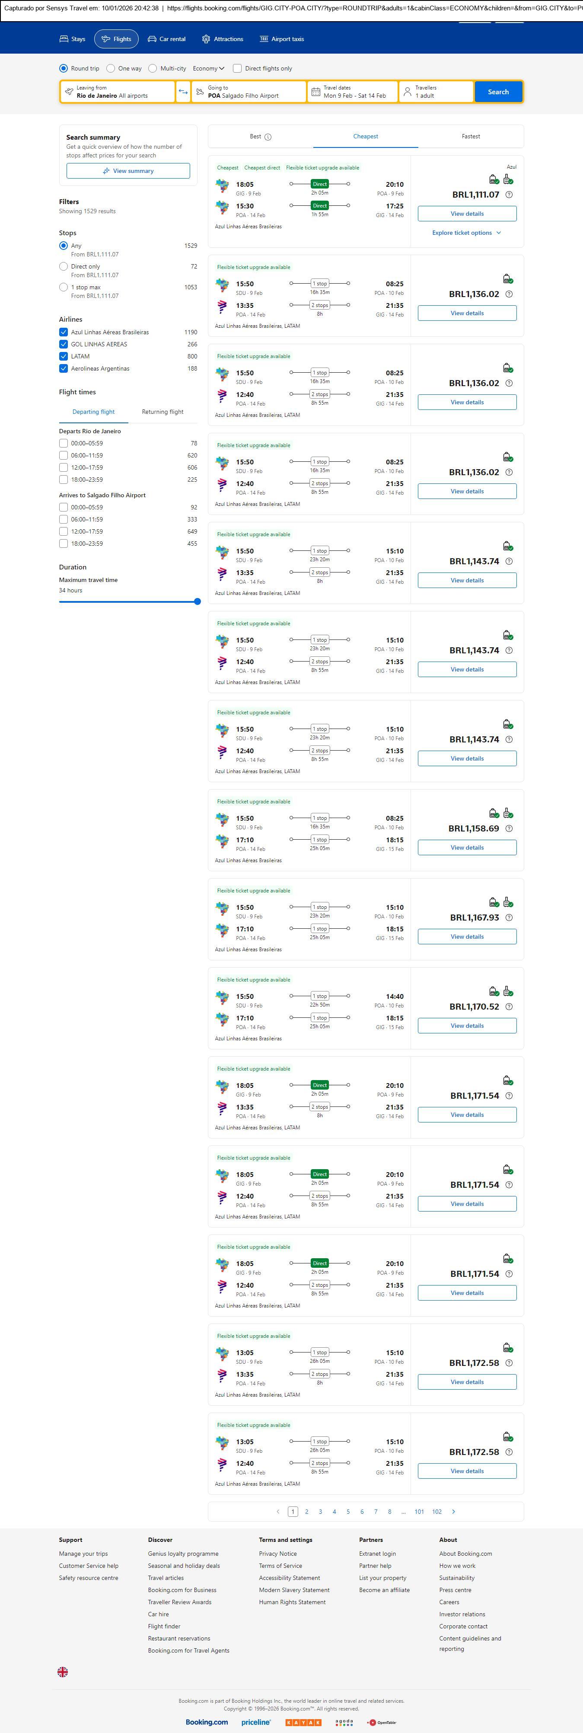Uncheck the LATAM airline filter
The image size is (583, 1733).
point(63,357)
